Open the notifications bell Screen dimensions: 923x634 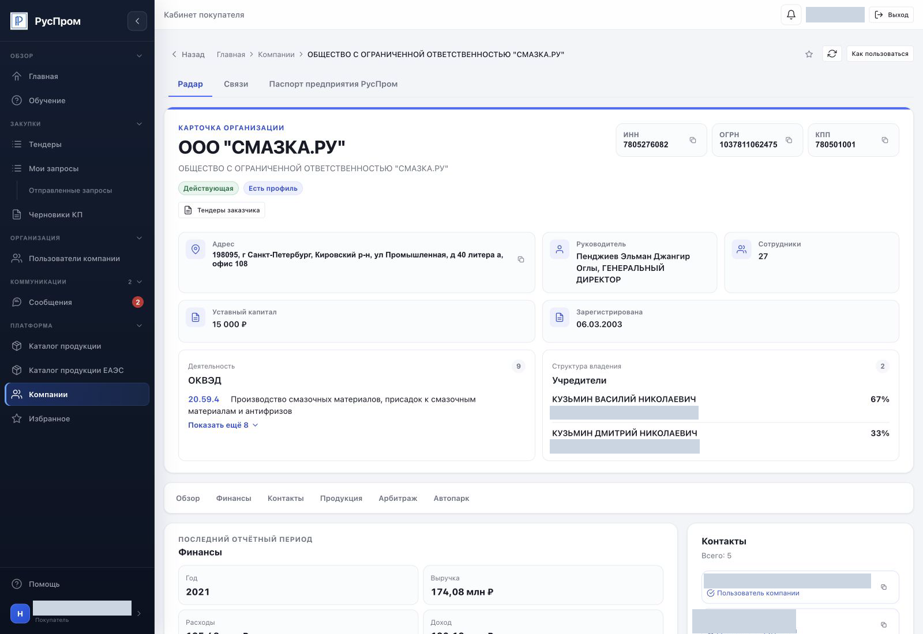point(791,14)
